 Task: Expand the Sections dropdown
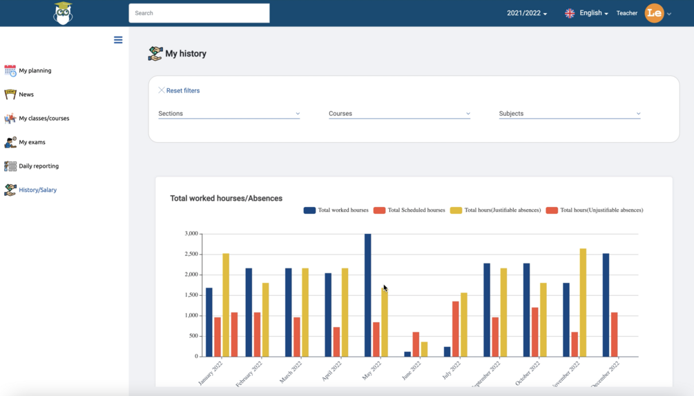229,114
